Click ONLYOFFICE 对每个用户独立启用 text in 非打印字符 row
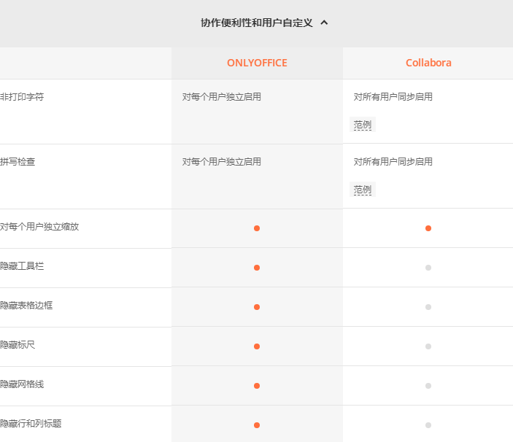 click(222, 97)
